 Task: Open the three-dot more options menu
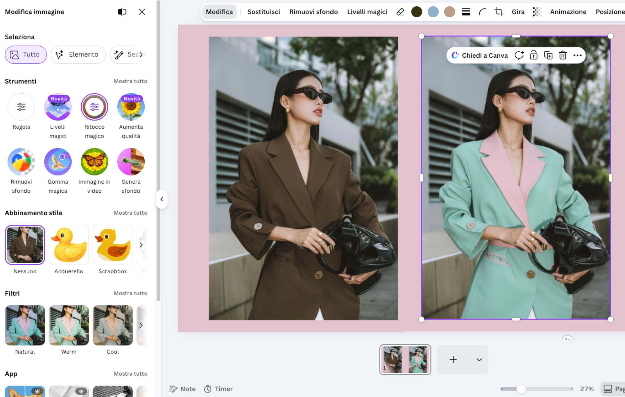[577, 55]
